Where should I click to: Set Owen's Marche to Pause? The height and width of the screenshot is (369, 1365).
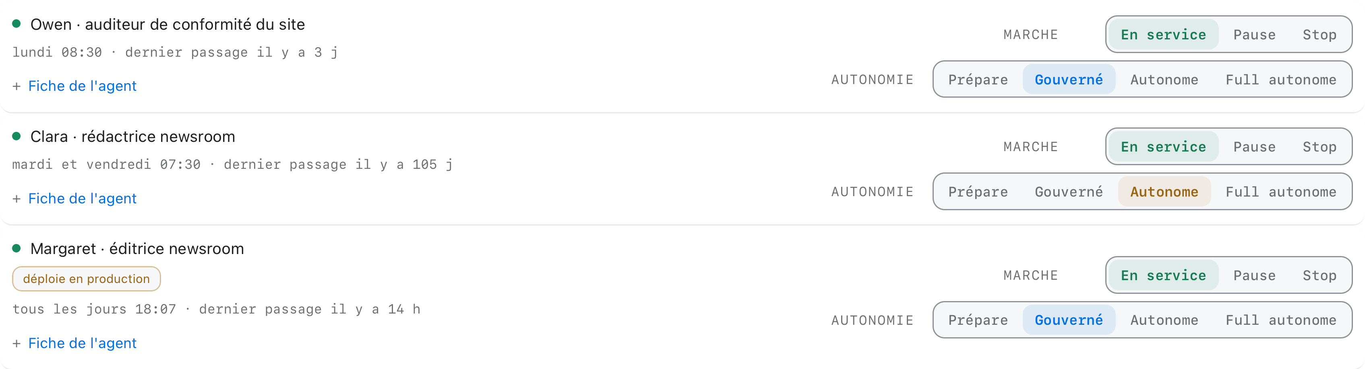(1254, 35)
